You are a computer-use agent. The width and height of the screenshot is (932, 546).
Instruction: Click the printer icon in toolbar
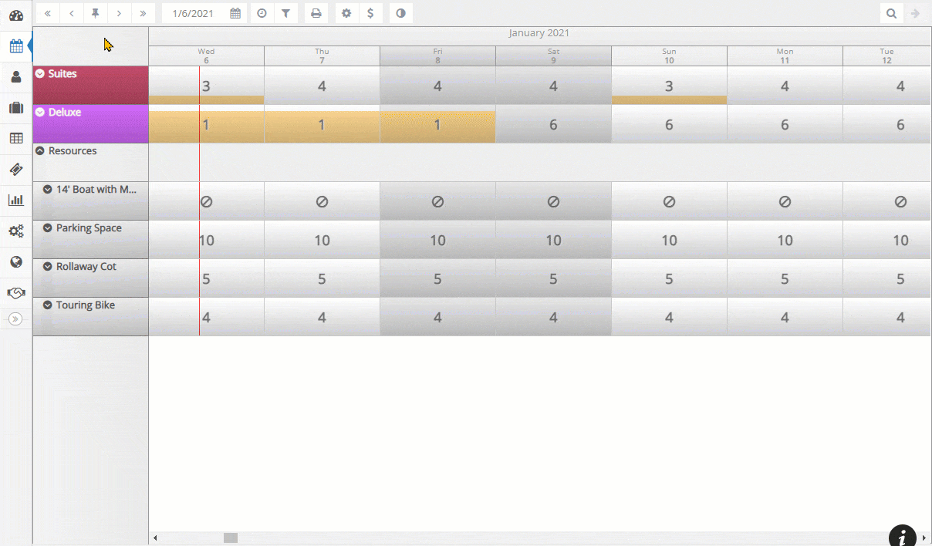click(316, 13)
